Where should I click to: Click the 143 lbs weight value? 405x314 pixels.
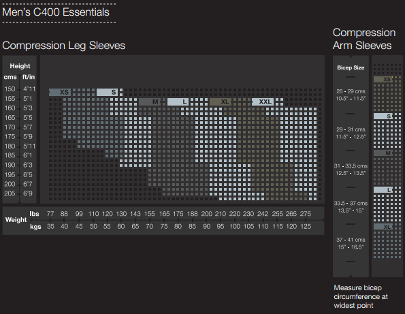(x=135, y=214)
